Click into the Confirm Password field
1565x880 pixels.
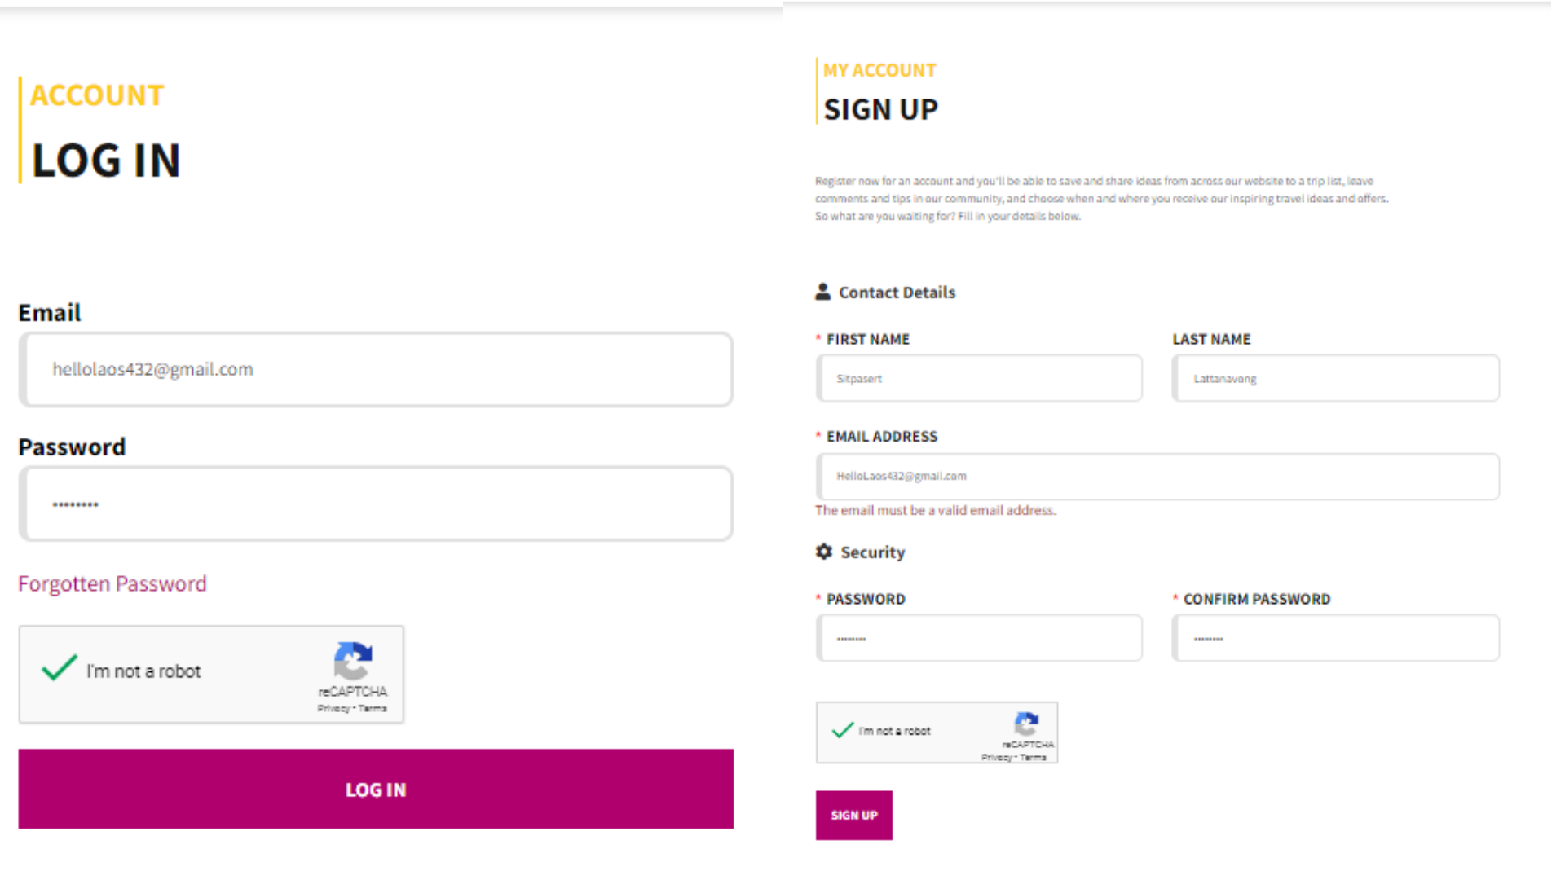1336,638
